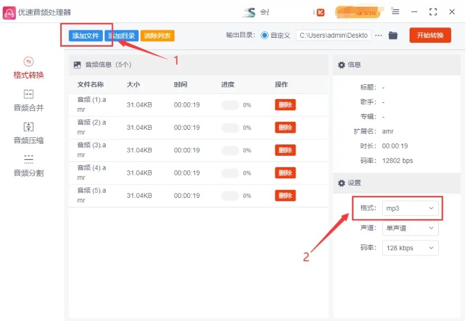Click the three-dot browse path button
The image size is (472, 321).
pos(378,35)
